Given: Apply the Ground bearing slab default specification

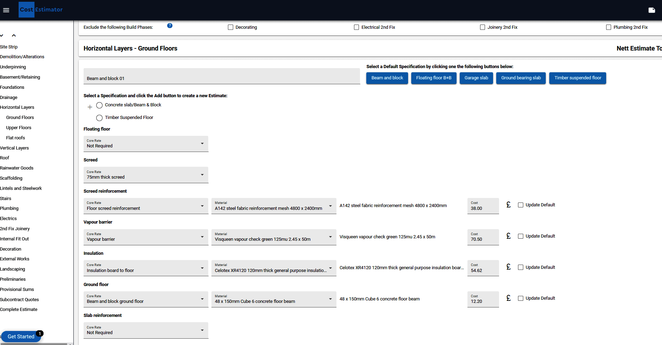Looking at the screenshot, I should 521,78.
